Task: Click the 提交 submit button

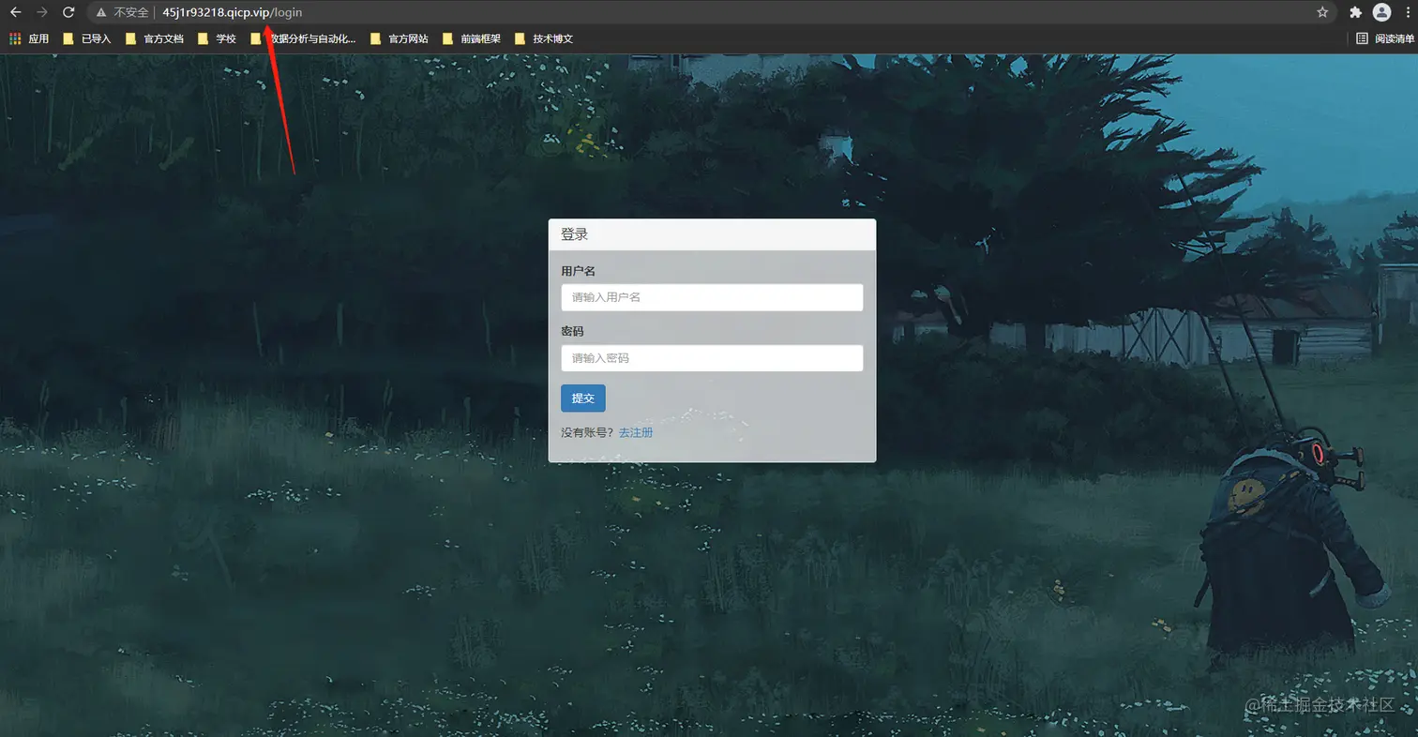Action: click(583, 399)
